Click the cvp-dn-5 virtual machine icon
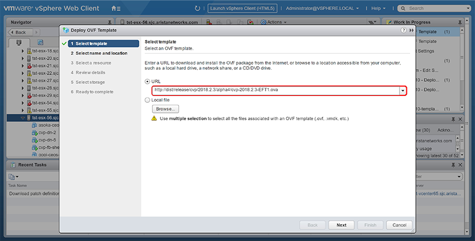 coord(34,140)
